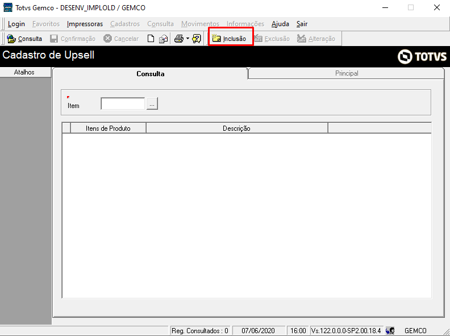Open the printer dropdown arrow
Viewport: 450px width, 336px height.
(x=188, y=38)
